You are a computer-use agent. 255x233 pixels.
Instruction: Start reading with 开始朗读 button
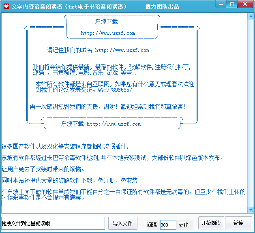[x=211, y=223]
